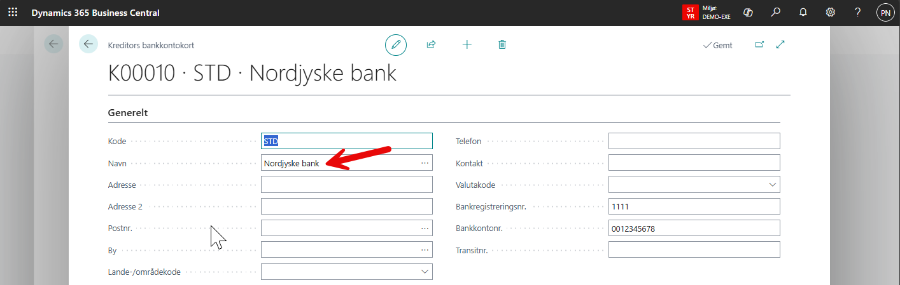
Task: Delete the bank account with trash icon
Action: pyautogui.click(x=502, y=44)
